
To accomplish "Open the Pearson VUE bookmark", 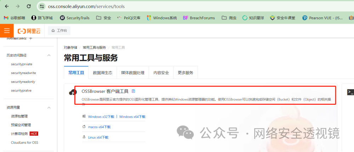I will click(x=322, y=18).
